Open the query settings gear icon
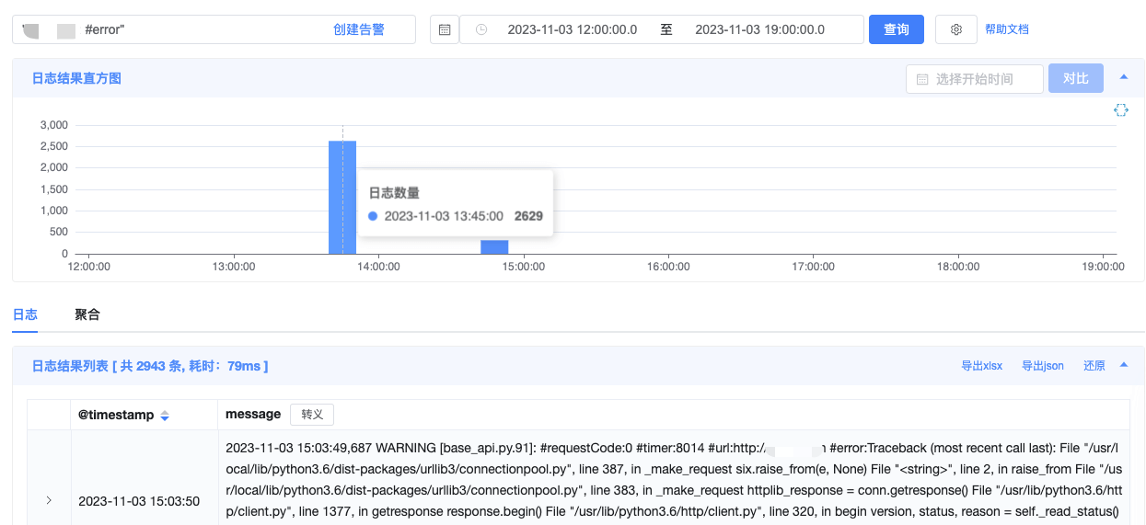Image resolution: width=1146 pixels, height=525 pixels. click(x=955, y=29)
